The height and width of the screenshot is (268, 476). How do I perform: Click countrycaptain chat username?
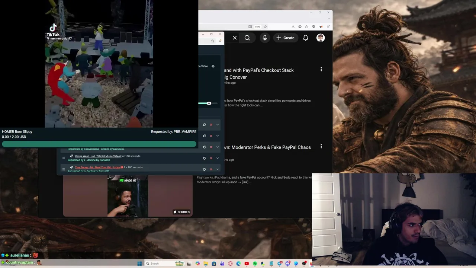(19, 262)
